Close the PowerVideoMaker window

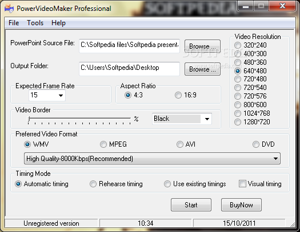[x=283, y=6]
